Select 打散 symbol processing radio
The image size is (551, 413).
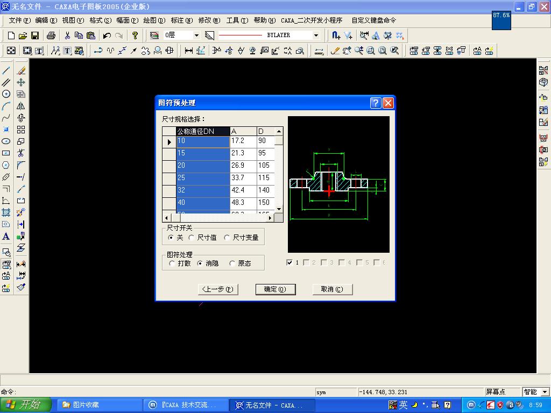(x=172, y=264)
